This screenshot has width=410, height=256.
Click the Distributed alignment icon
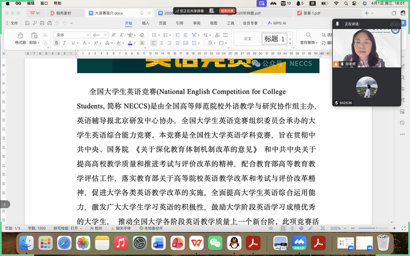click(186, 43)
